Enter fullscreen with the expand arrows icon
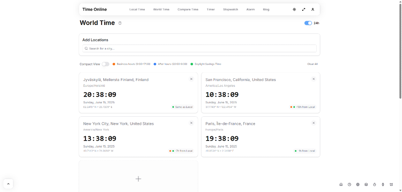Screen dimensions: 402x192 pos(303,9)
